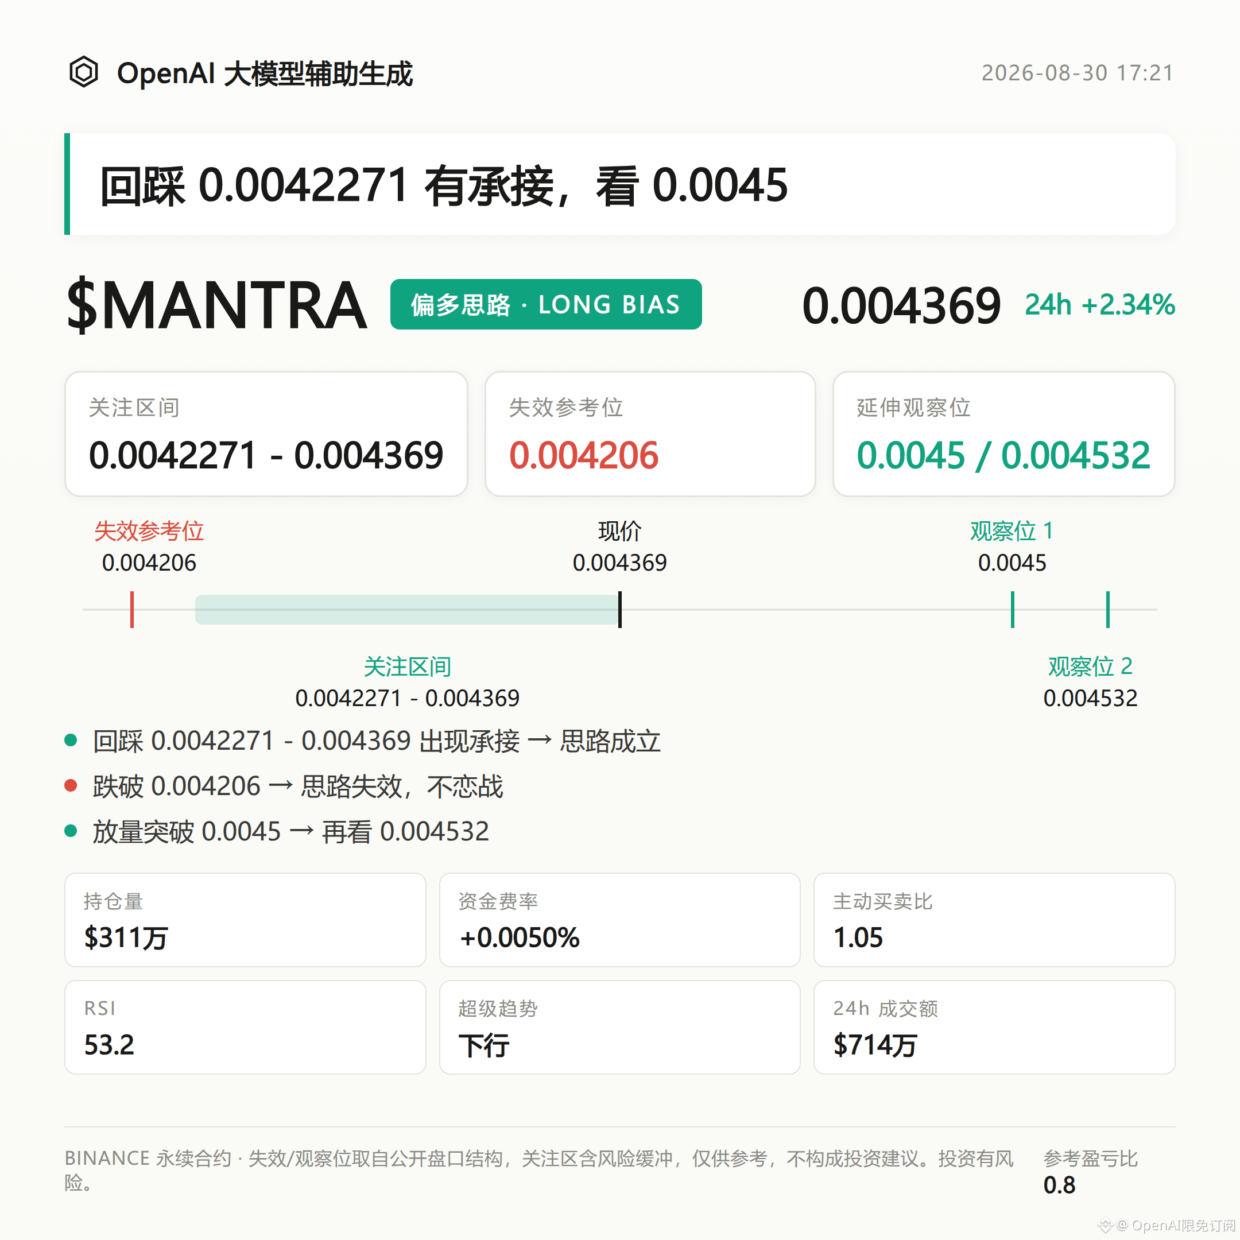Open the 24h 成交额 $714万 stat card
1240x1240 pixels.
(994, 1027)
